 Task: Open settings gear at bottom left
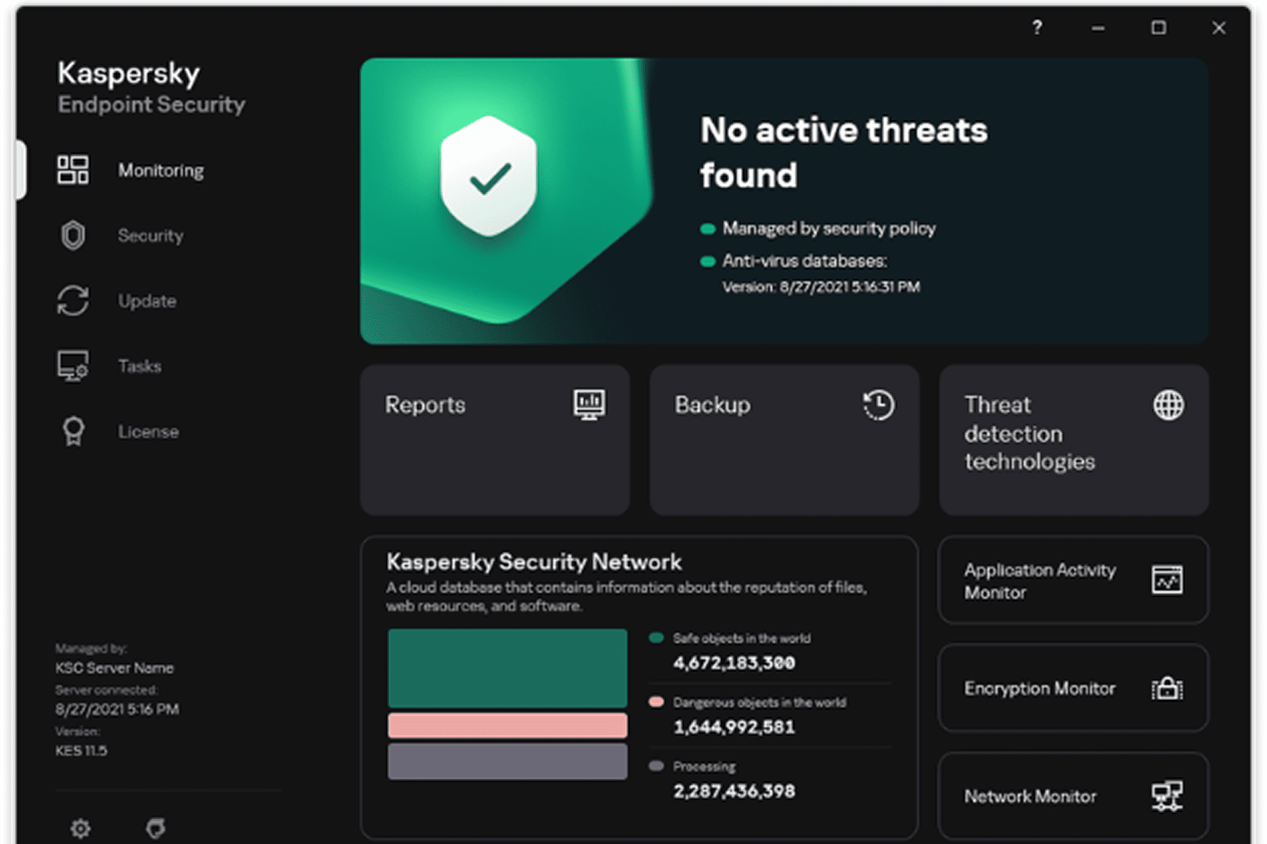(81, 828)
